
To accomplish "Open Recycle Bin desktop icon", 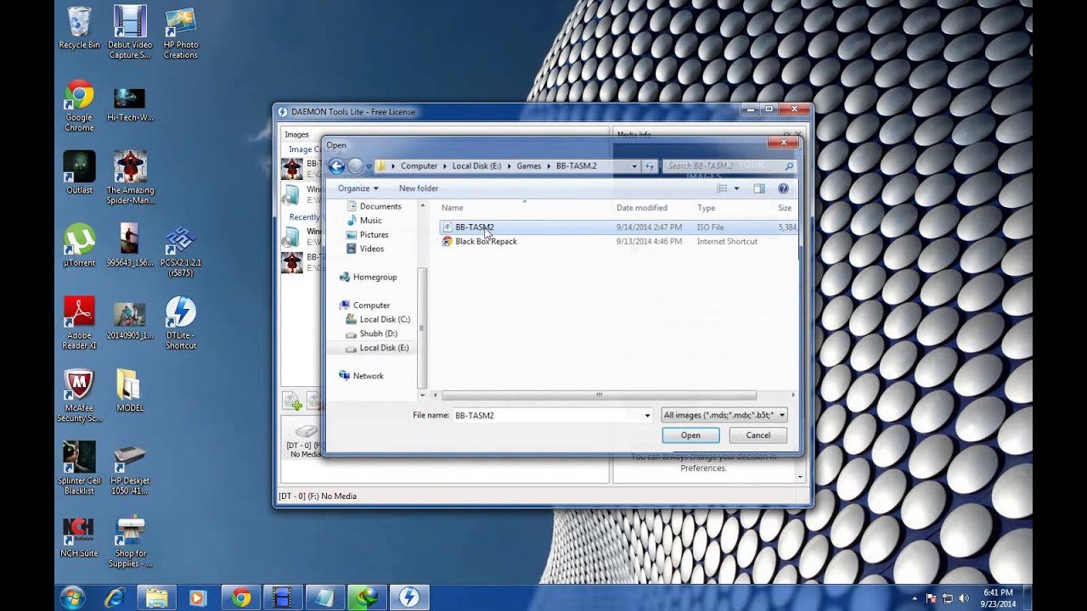I will tap(79, 27).
